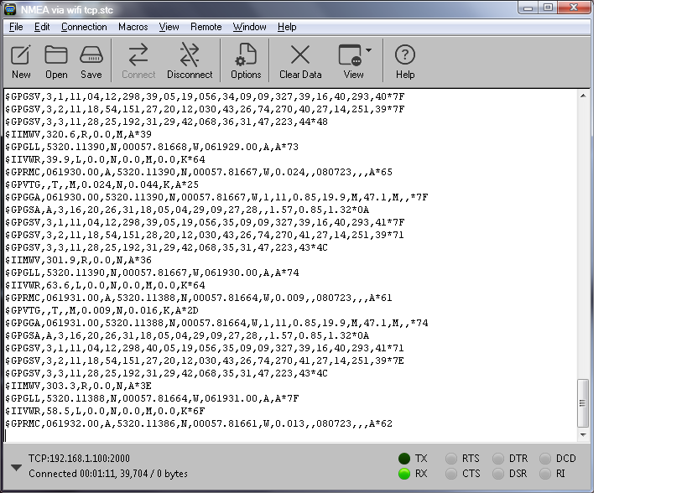Toggle the RTS indicator
The width and height of the screenshot is (687, 493).
coord(450,459)
